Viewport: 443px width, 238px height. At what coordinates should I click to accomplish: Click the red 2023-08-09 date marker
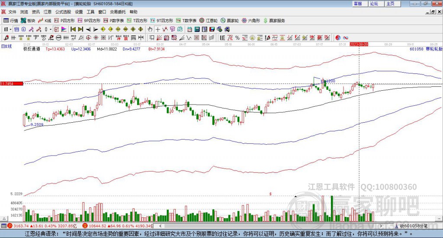click(359, 44)
